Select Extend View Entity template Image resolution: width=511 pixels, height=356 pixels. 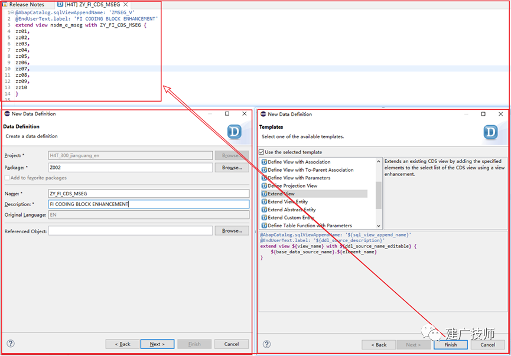click(288, 202)
